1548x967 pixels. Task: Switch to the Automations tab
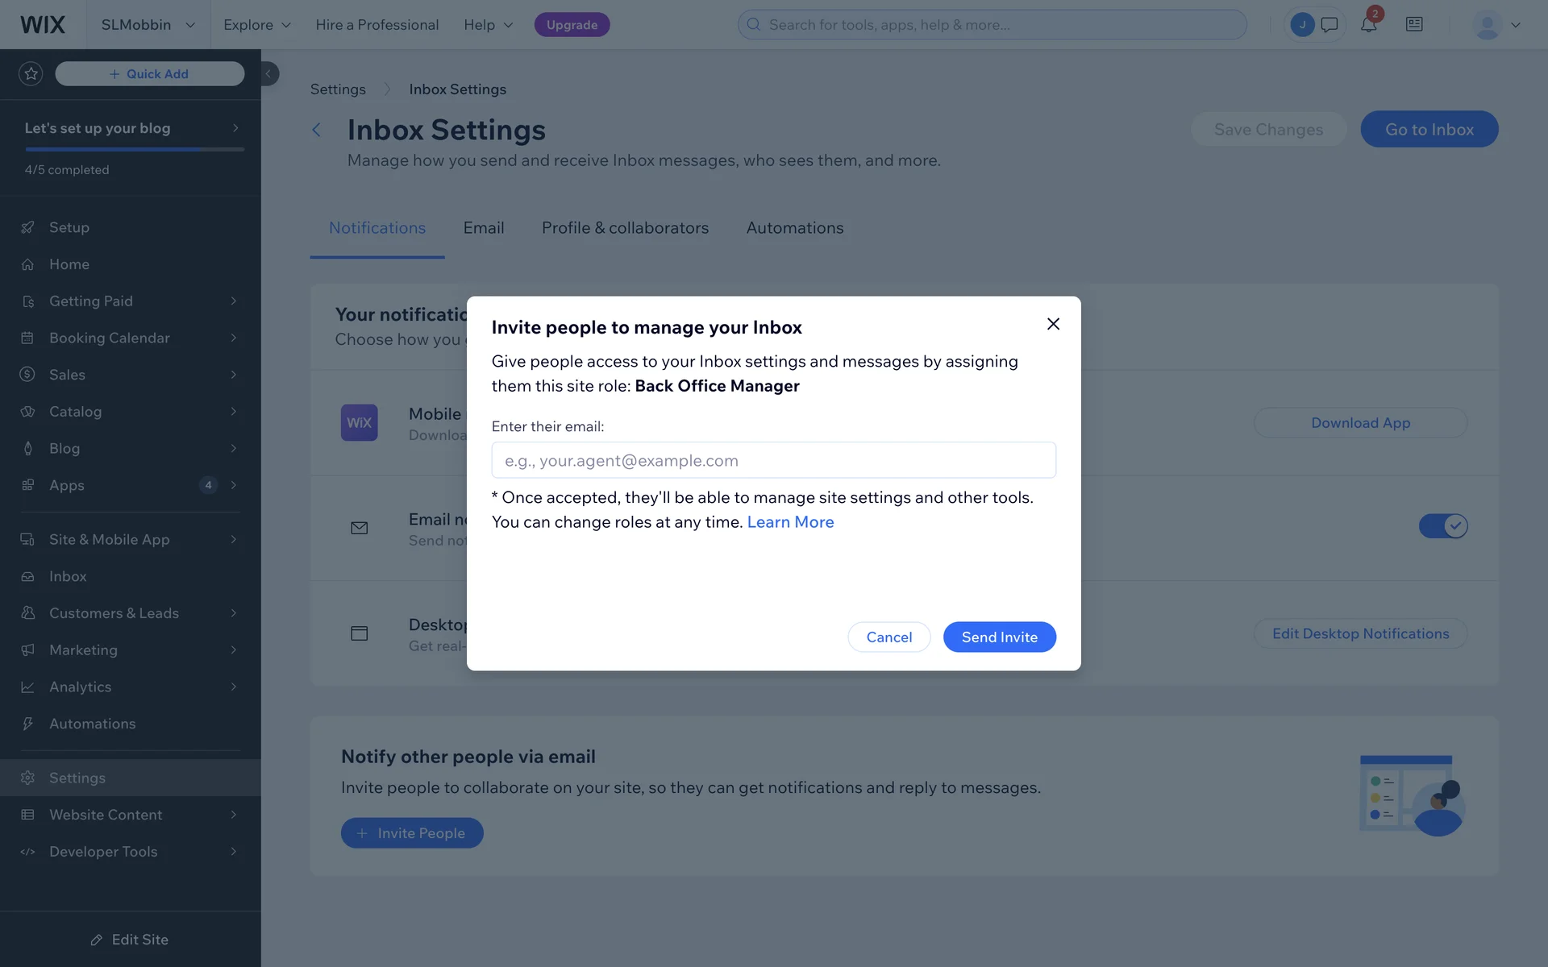pyautogui.click(x=794, y=228)
